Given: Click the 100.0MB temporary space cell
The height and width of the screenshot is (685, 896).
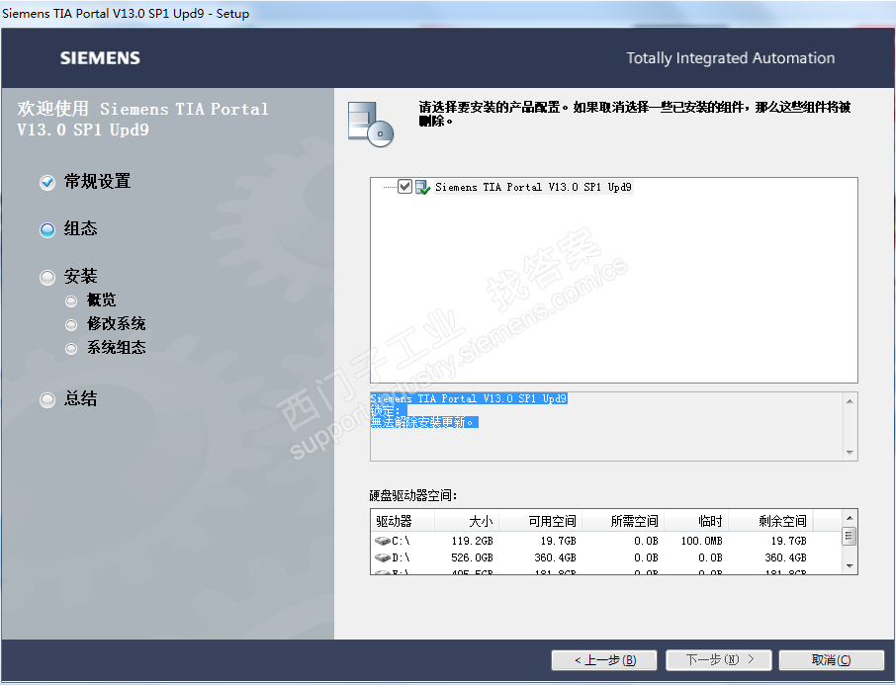Looking at the screenshot, I should pos(702,541).
